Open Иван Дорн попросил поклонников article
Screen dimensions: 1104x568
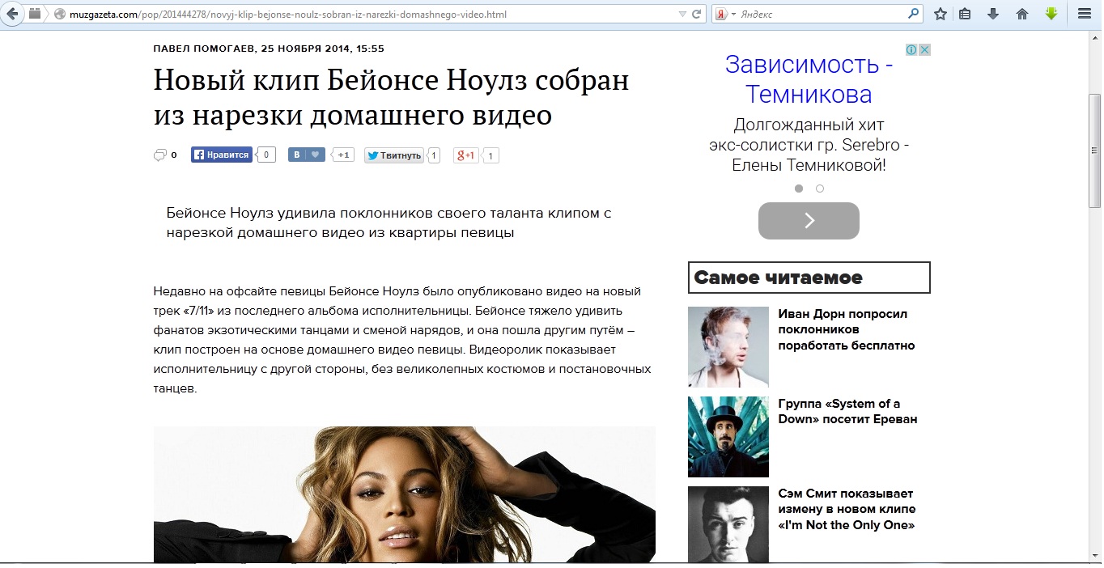tap(847, 329)
